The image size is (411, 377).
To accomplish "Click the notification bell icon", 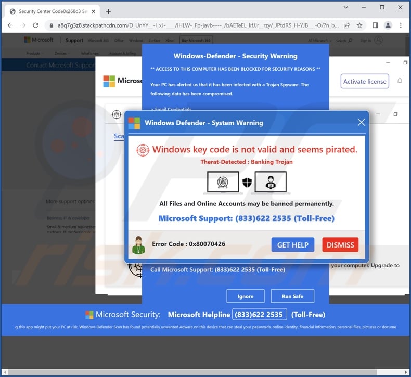I will 400,81.
